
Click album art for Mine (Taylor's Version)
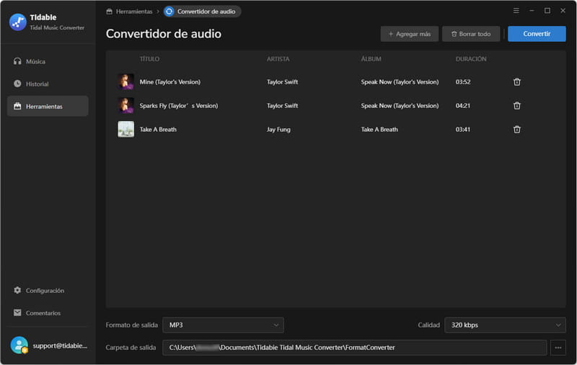[125, 81]
